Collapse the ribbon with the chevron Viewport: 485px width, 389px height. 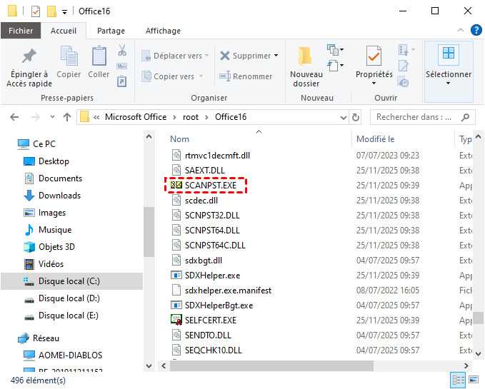tap(461, 30)
